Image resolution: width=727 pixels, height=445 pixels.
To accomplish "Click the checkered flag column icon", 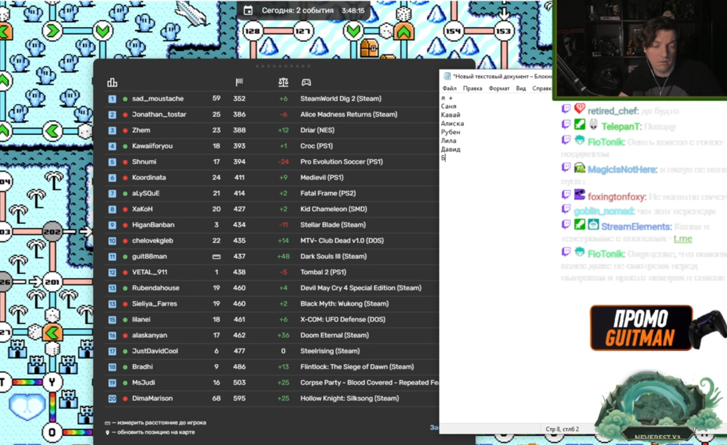I will (x=239, y=82).
